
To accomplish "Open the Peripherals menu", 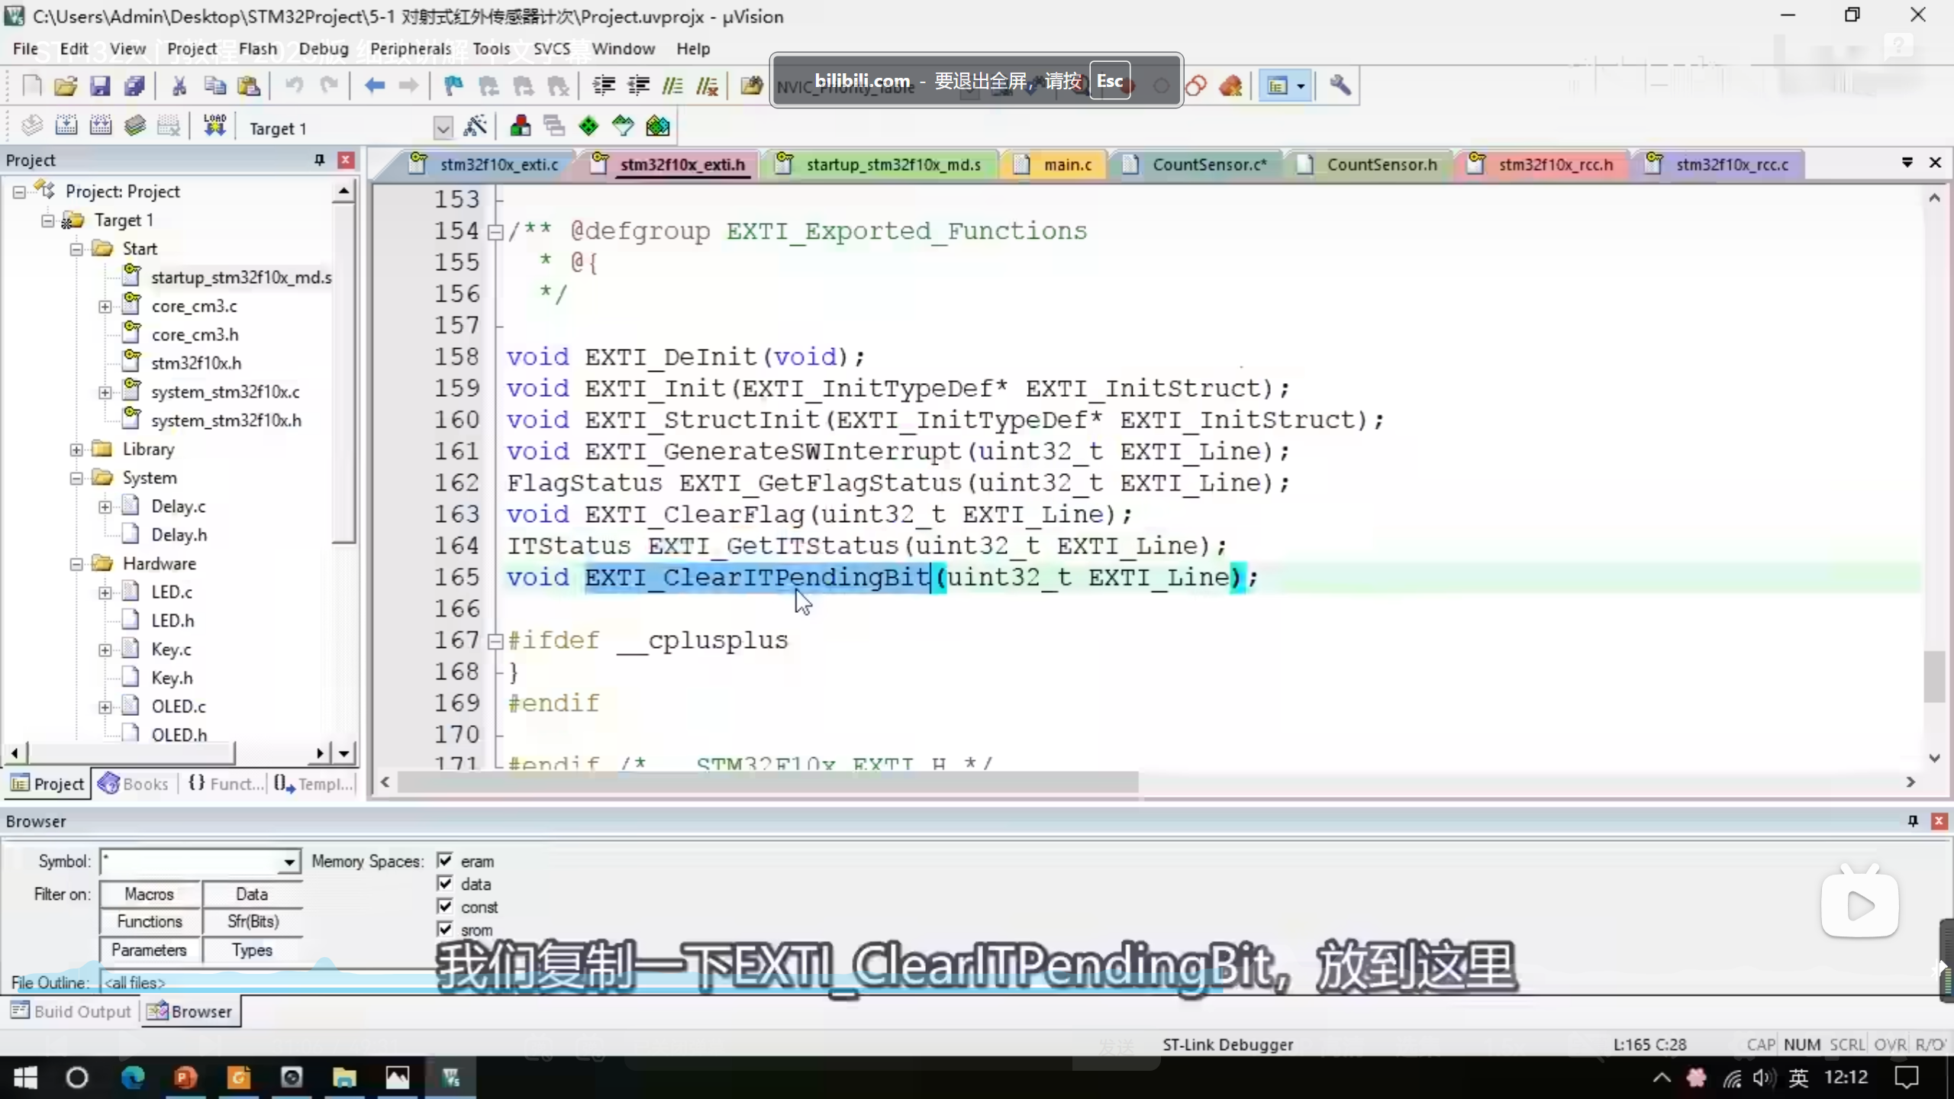I will tap(411, 49).
